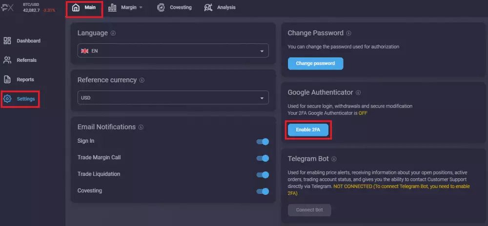The width and height of the screenshot is (488, 226).
Task: Click info icon beside Email Notifications heading
Action: click(x=141, y=127)
